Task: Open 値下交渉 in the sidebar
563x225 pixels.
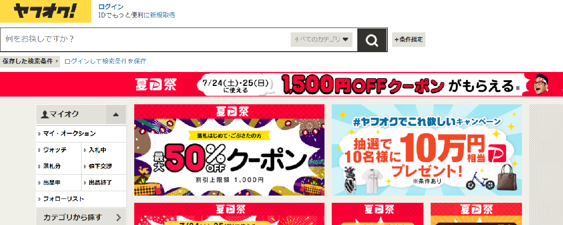Action: coord(104,166)
